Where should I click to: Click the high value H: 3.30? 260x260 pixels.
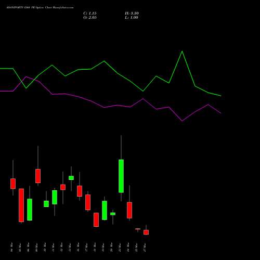(x=132, y=13)
